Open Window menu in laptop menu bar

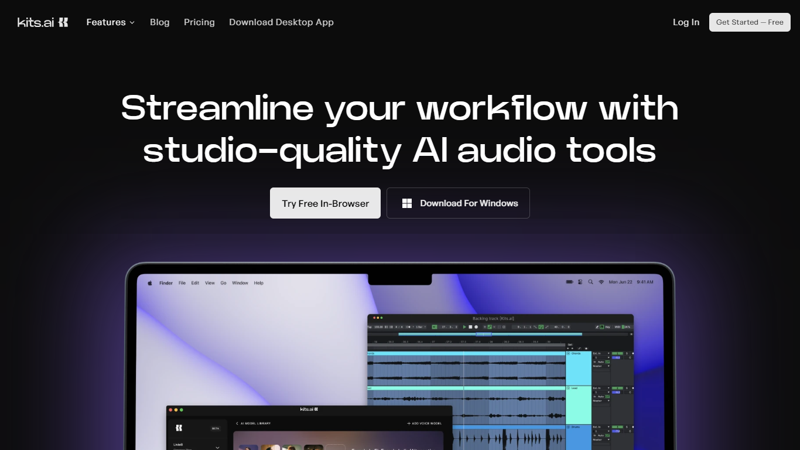click(240, 283)
